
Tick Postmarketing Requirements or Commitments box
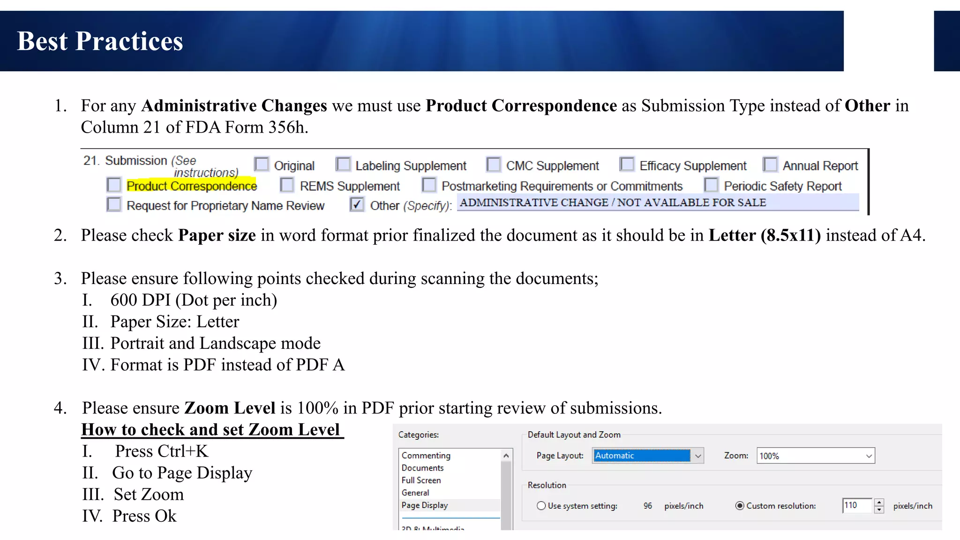tap(429, 185)
